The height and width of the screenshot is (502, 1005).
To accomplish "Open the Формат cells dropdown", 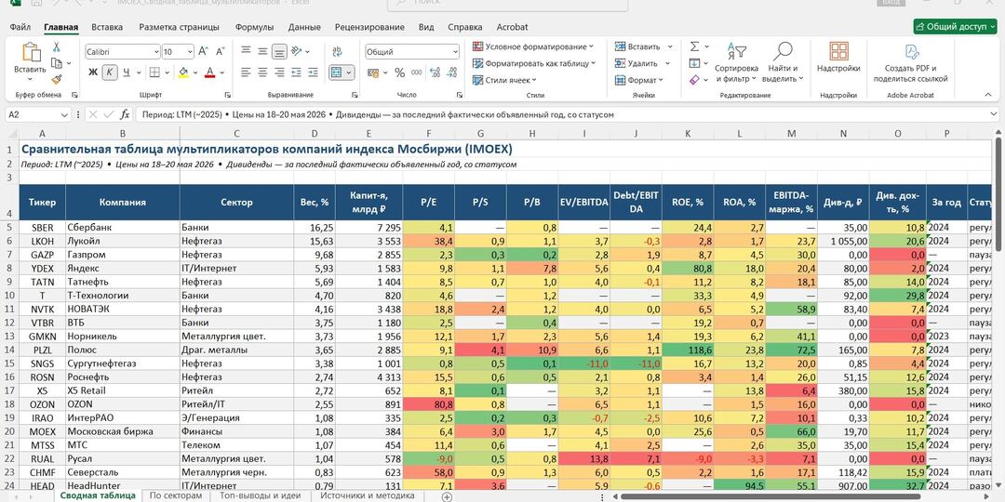I will (x=639, y=80).
